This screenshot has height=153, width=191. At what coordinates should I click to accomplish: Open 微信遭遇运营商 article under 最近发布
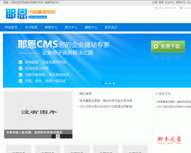pyautogui.click(x=174, y=102)
